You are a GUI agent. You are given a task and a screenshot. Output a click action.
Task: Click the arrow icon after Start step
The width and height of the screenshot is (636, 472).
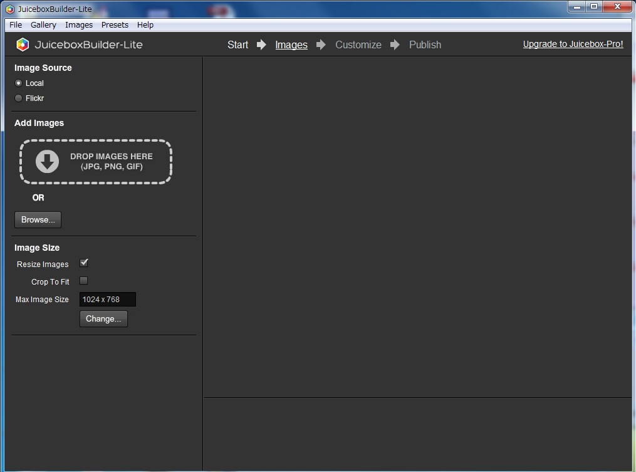tap(261, 45)
